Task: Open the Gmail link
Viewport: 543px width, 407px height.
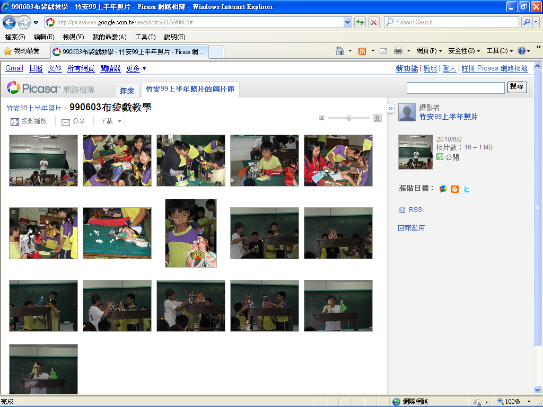Action: [x=14, y=68]
